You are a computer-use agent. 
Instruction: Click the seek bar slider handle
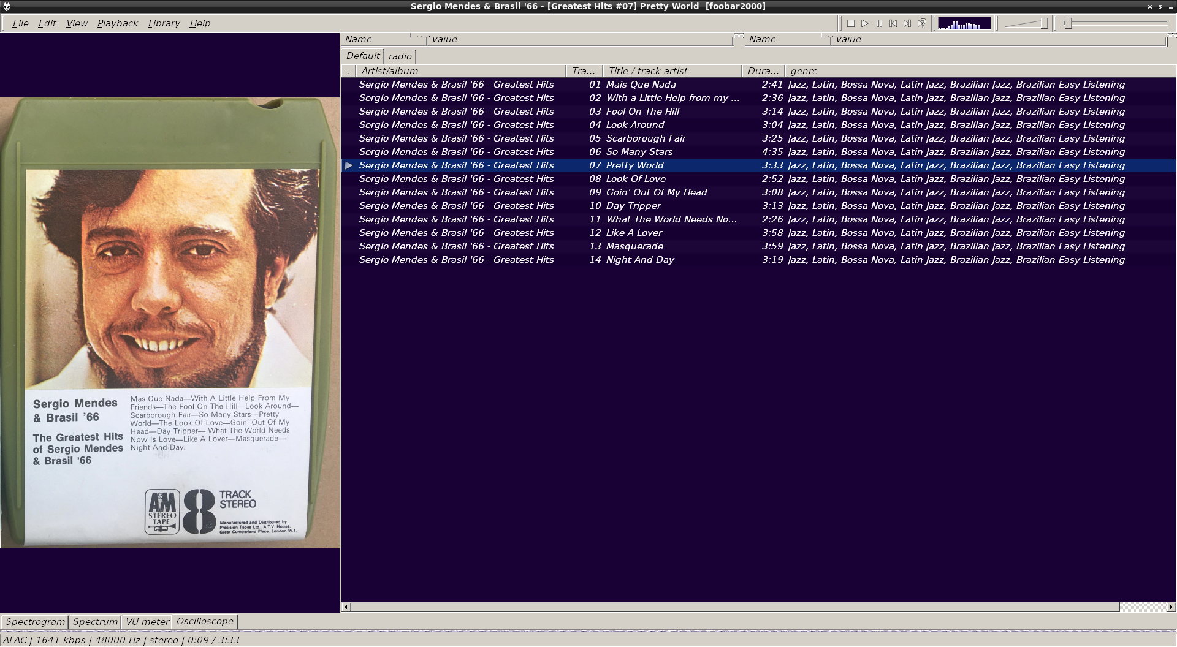[1068, 23]
